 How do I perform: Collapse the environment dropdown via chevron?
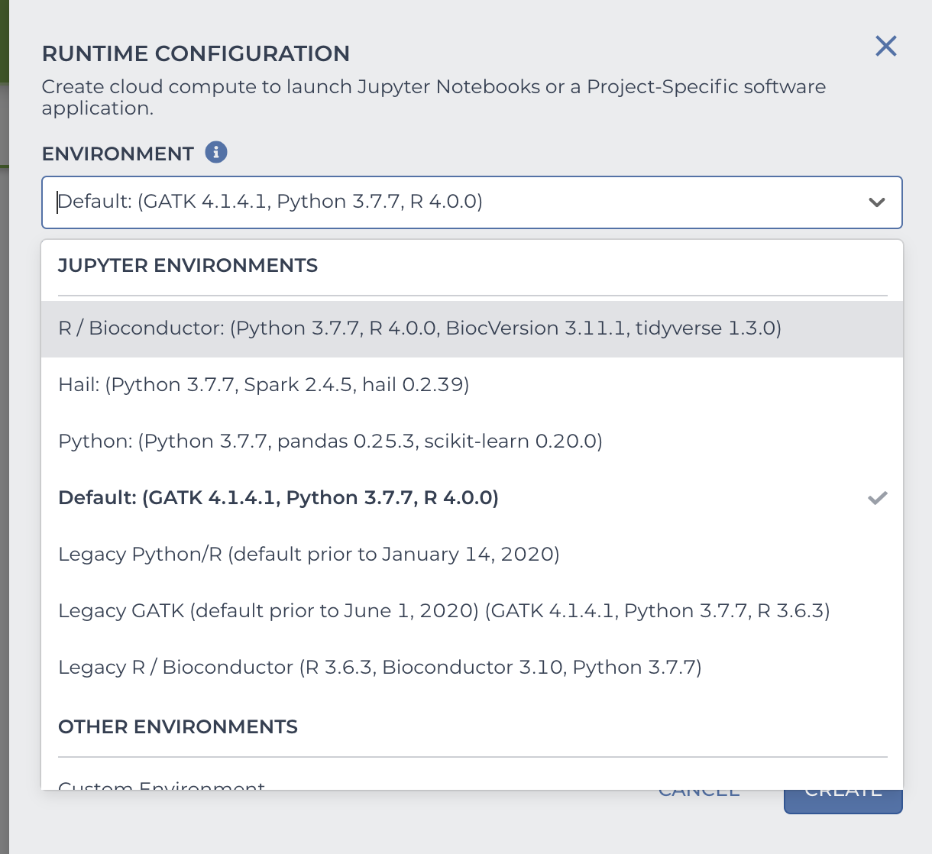pyautogui.click(x=877, y=202)
